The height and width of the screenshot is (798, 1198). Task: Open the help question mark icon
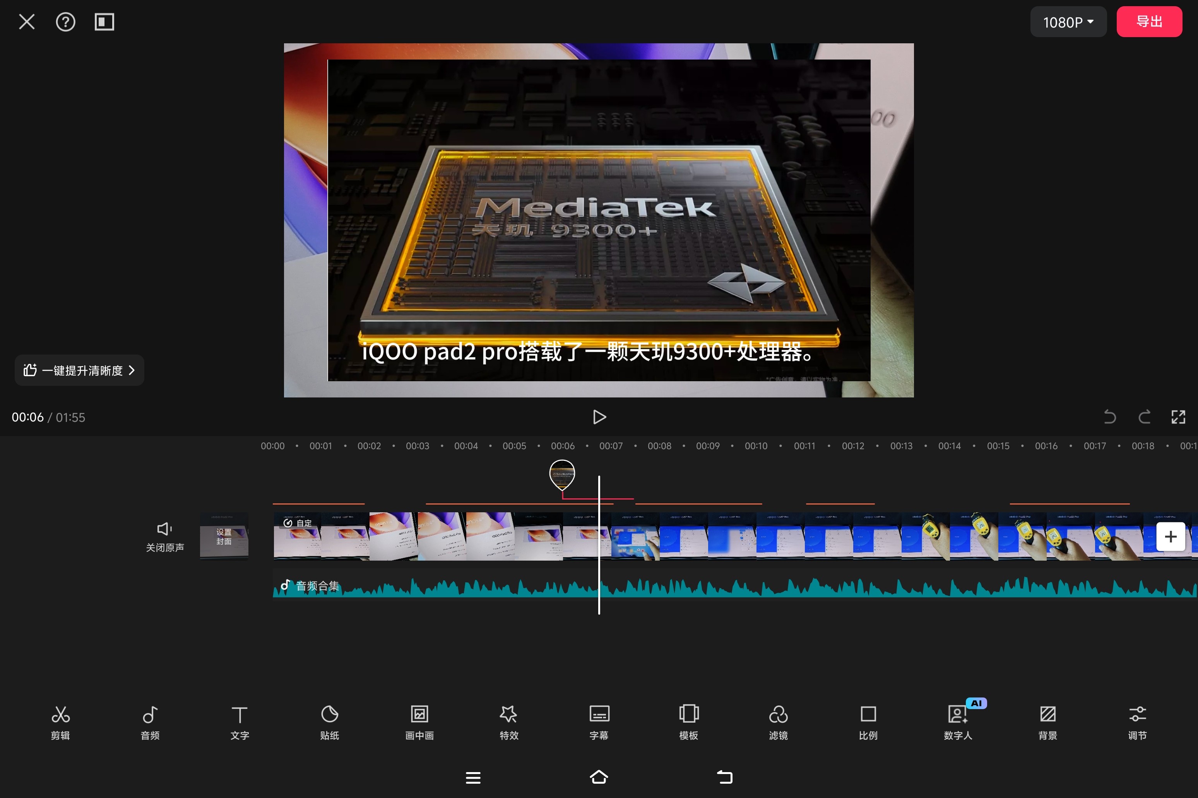65,22
